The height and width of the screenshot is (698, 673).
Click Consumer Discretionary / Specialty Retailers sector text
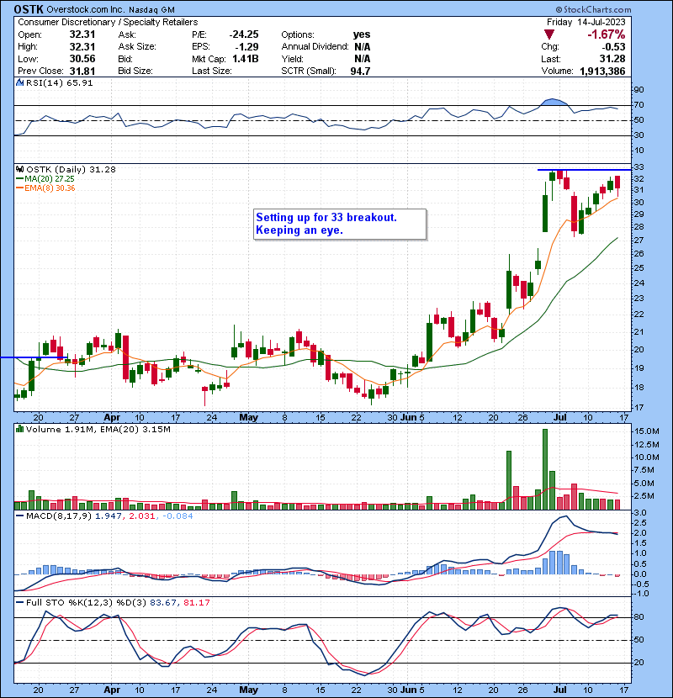[x=108, y=22]
